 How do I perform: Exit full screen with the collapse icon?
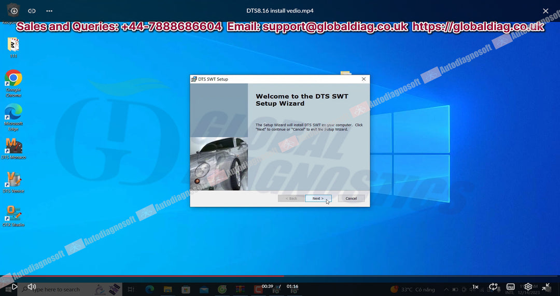pos(546,287)
